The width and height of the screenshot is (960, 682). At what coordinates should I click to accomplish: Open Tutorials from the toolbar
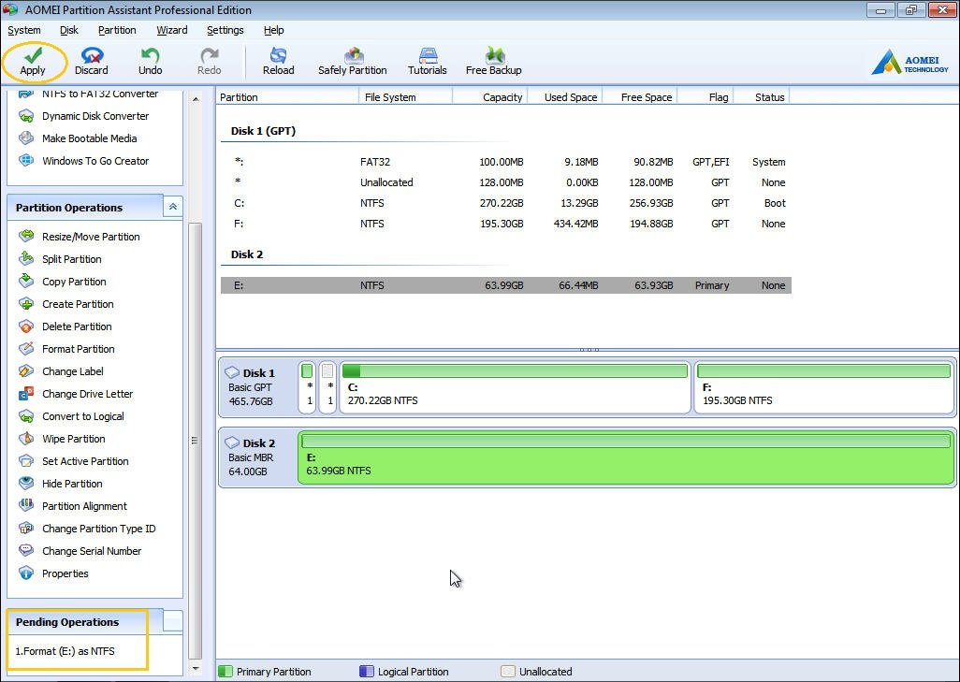click(427, 61)
